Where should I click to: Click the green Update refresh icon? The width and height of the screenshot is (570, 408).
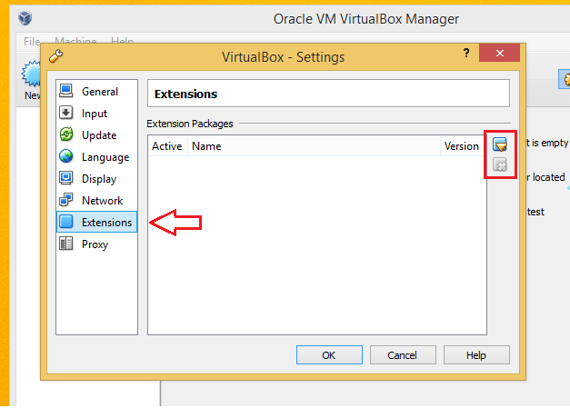[66, 134]
